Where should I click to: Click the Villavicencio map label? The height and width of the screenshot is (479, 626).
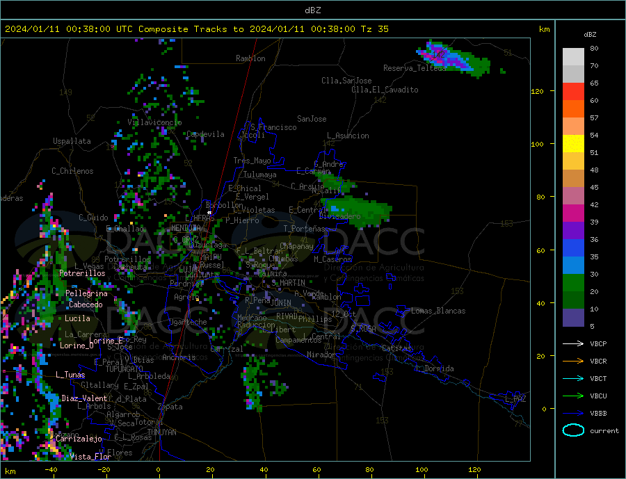tap(154, 122)
